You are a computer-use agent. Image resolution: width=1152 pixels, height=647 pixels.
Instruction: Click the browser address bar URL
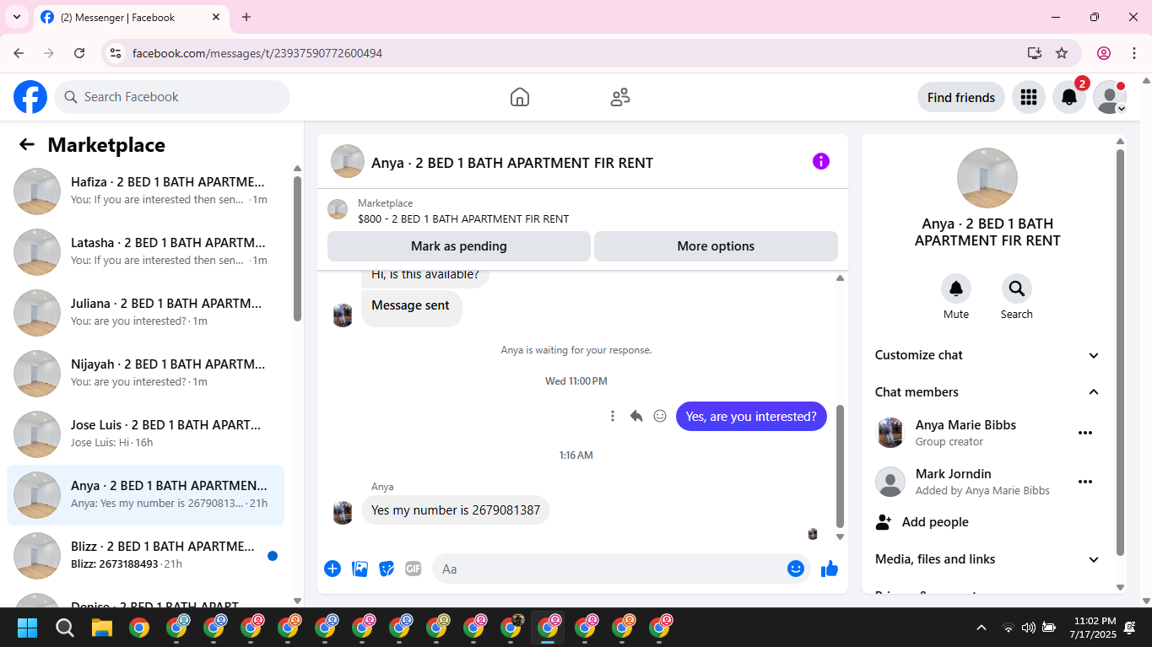coord(257,53)
